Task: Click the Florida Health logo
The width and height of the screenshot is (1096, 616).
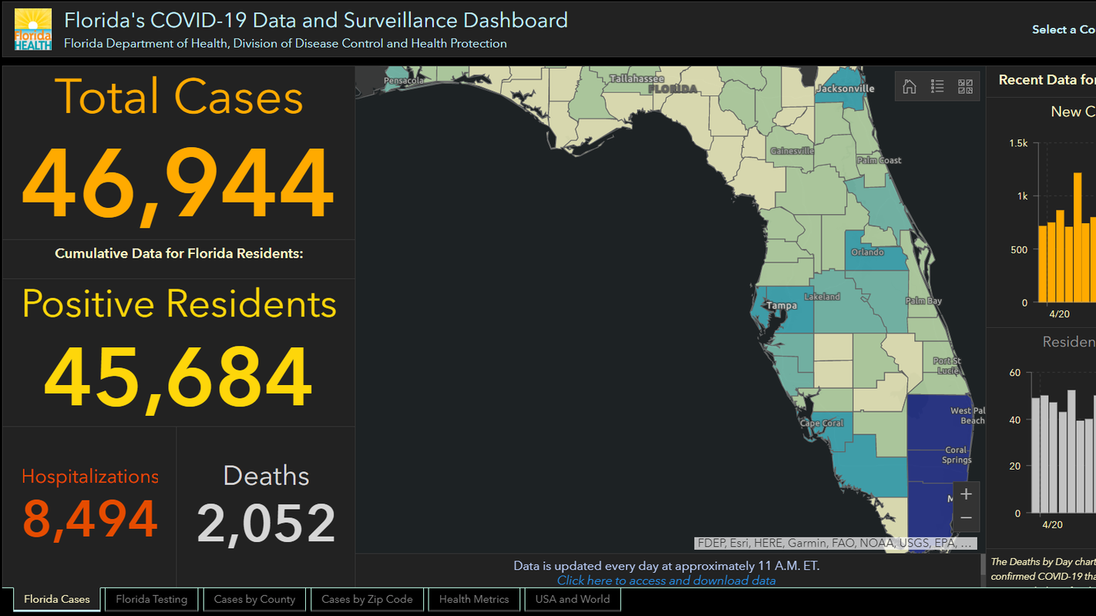Action: pos(33,30)
